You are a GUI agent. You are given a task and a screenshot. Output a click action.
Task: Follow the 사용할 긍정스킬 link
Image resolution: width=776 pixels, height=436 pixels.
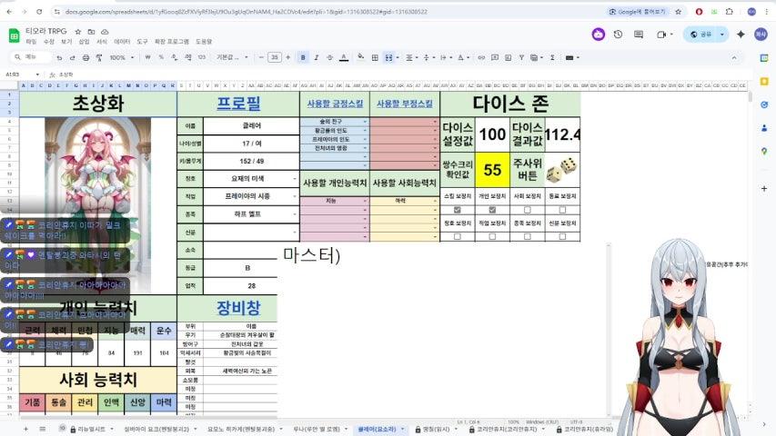335,104
